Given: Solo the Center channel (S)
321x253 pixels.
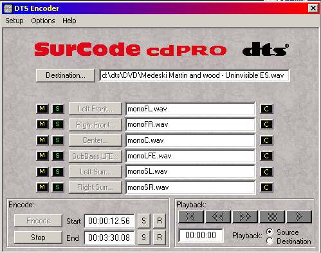Looking at the screenshot, I should click(x=58, y=140).
